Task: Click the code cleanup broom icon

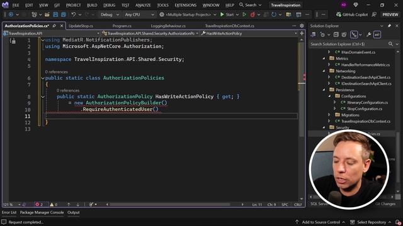Action: point(91,205)
